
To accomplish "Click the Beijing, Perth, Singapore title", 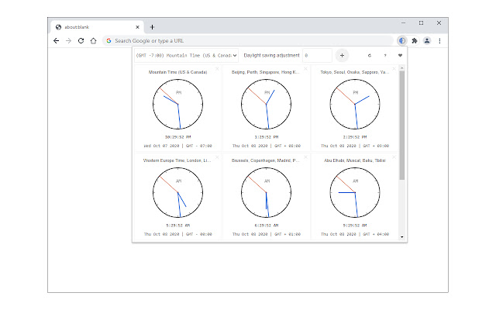I will [x=265, y=72].
